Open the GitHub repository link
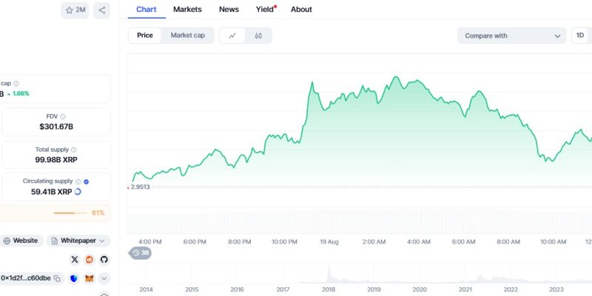 coord(104,260)
